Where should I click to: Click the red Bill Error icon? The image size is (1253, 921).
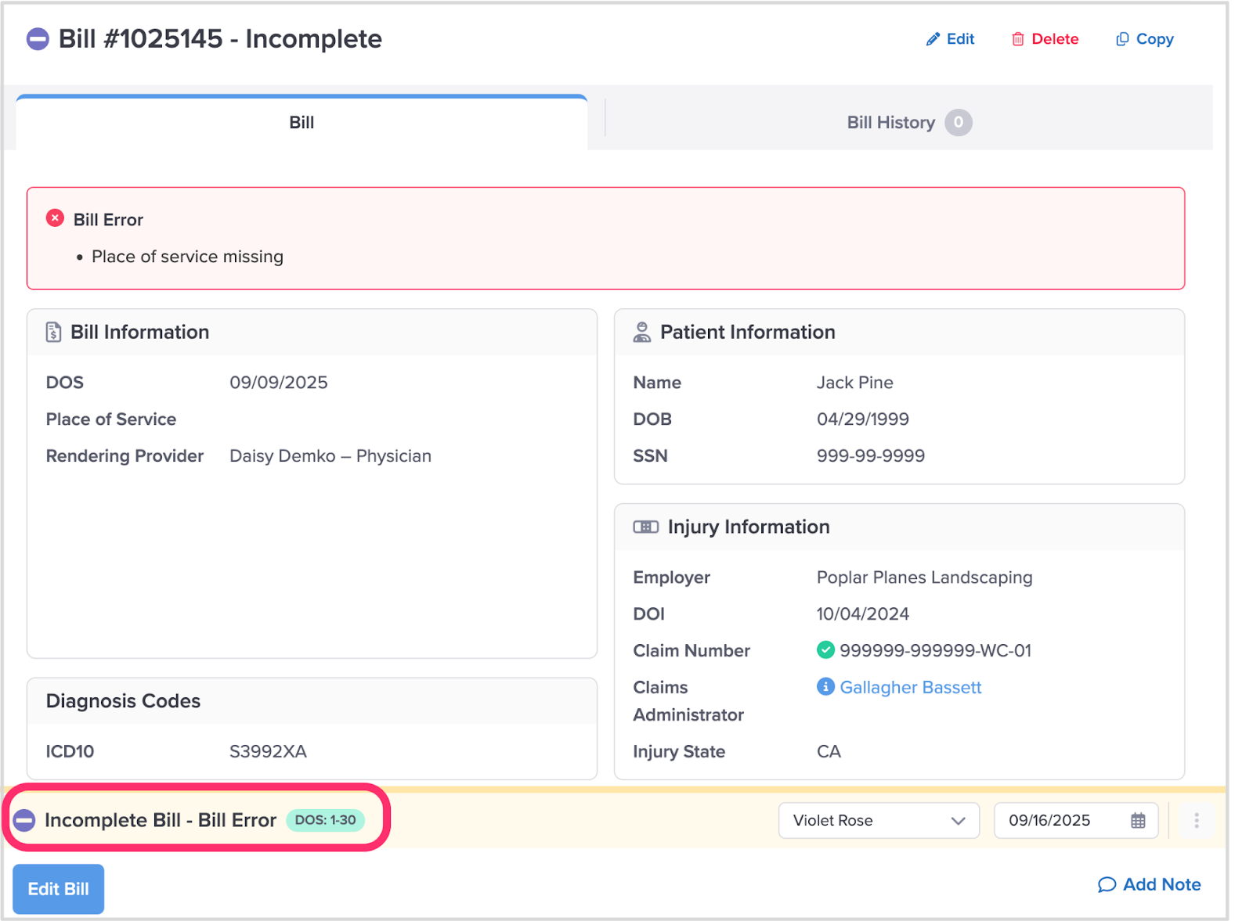[x=55, y=218]
